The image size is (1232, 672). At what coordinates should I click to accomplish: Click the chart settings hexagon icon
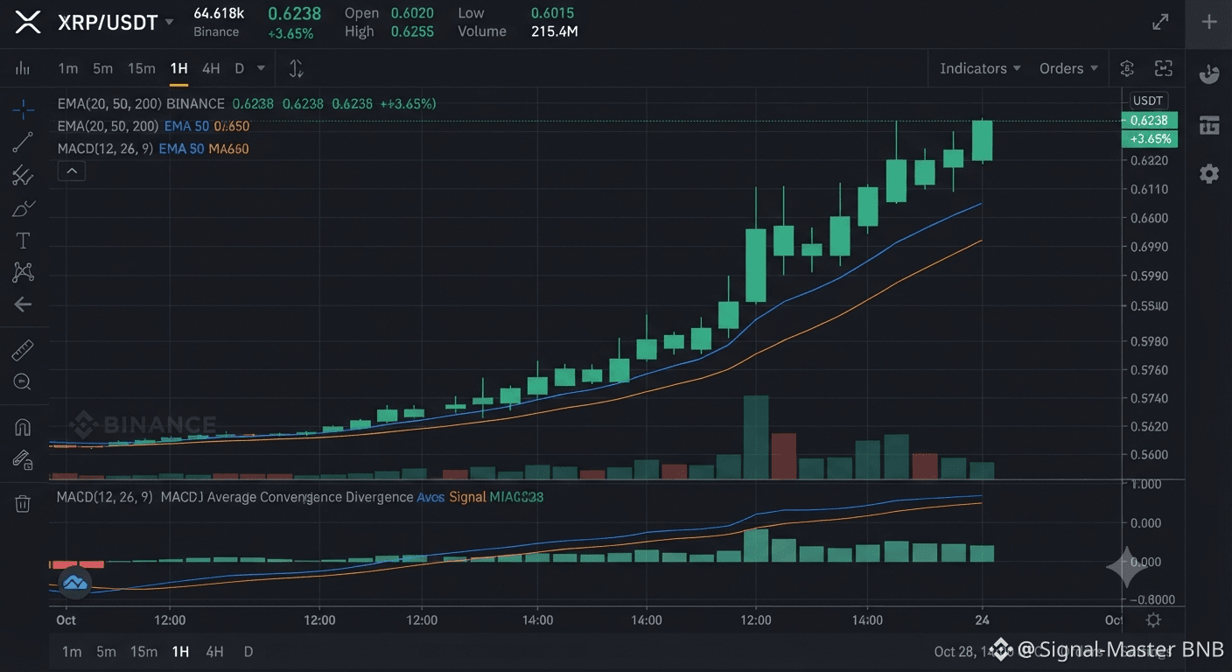1127,68
